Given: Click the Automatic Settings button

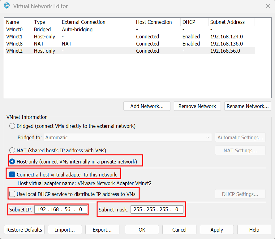Looking at the screenshot, I should 240,137.
